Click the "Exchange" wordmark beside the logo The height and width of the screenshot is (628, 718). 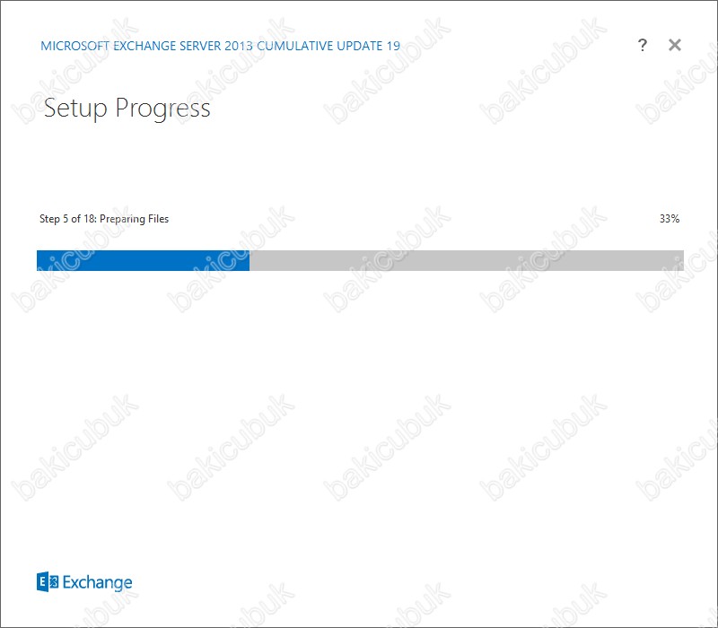pos(97,582)
